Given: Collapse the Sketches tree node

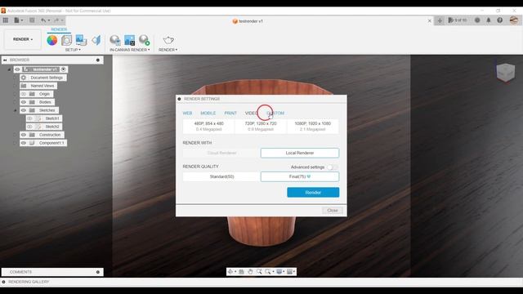Looking at the screenshot, I should tap(15, 110).
